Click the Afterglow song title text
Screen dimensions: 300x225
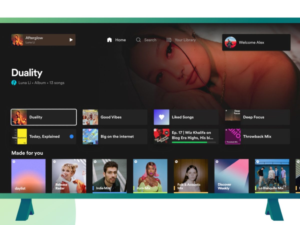[x=34, y=38]
